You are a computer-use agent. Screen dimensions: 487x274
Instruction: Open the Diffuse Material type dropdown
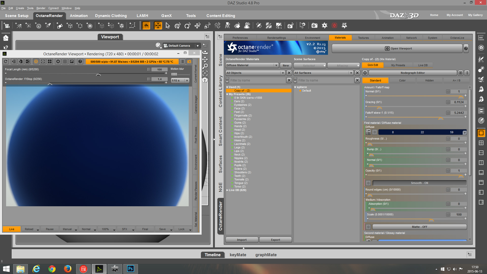(252, 65)
